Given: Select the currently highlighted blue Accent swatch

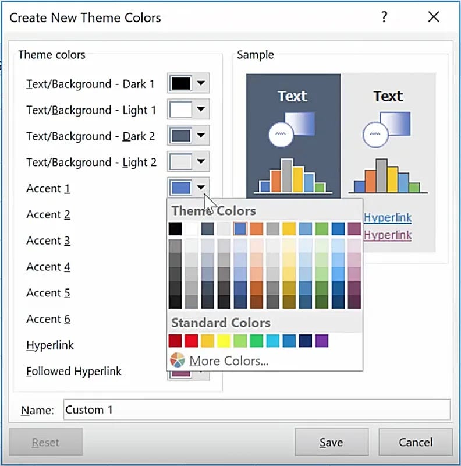Looking at the screenshot, I should coord(240,228).
